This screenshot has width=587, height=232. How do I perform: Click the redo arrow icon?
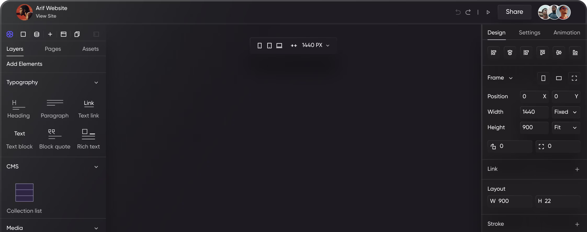click(x=468, y=12)
